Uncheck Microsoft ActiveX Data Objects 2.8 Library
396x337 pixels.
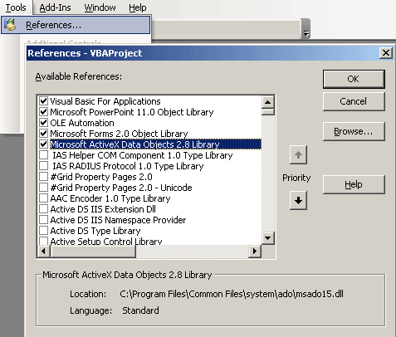coord(43,144)
